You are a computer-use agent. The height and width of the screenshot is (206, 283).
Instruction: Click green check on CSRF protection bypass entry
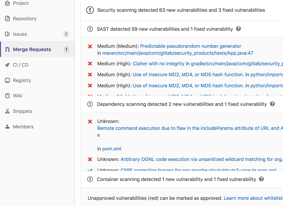tap(90, 169)
